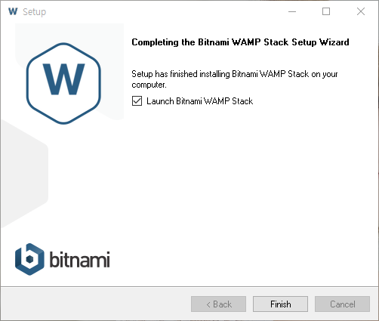Click the grey hexagon background shape
Viewport: 379px width, 321px height.
24,174
